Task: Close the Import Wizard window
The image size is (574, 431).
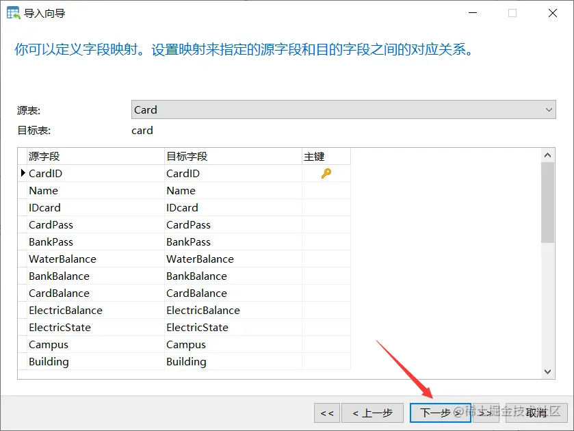Action: pos(552,13)
